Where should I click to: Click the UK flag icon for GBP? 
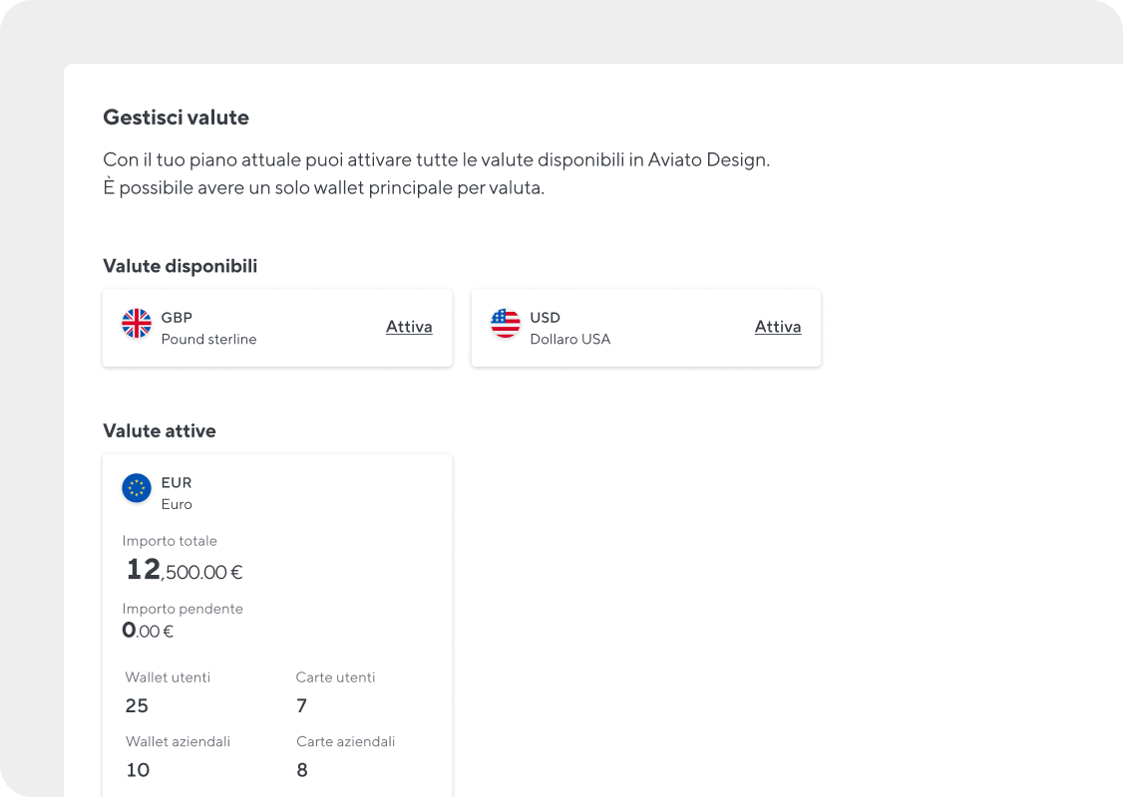coord(137,324)
